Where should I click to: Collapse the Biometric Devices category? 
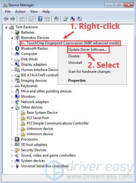12,38
